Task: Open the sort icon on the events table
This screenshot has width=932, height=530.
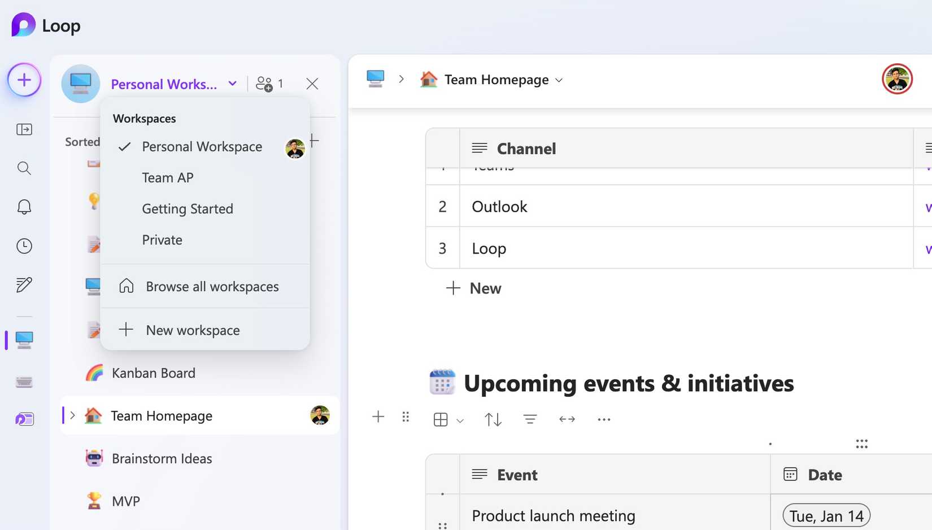Action: pos(492,419)
